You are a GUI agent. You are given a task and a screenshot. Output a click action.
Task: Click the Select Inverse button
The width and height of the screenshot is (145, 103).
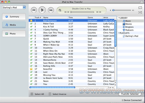coord(57,94)
